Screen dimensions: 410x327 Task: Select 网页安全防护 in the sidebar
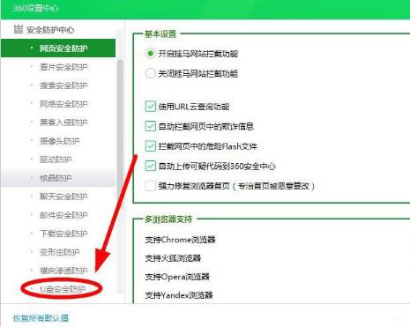click(58, 48)
